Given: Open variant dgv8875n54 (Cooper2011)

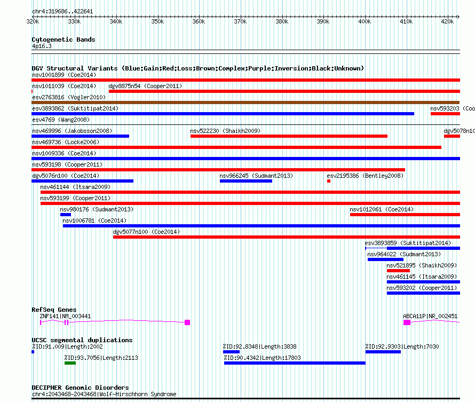Looking at the screenshot, I should [x=145, y=86].
